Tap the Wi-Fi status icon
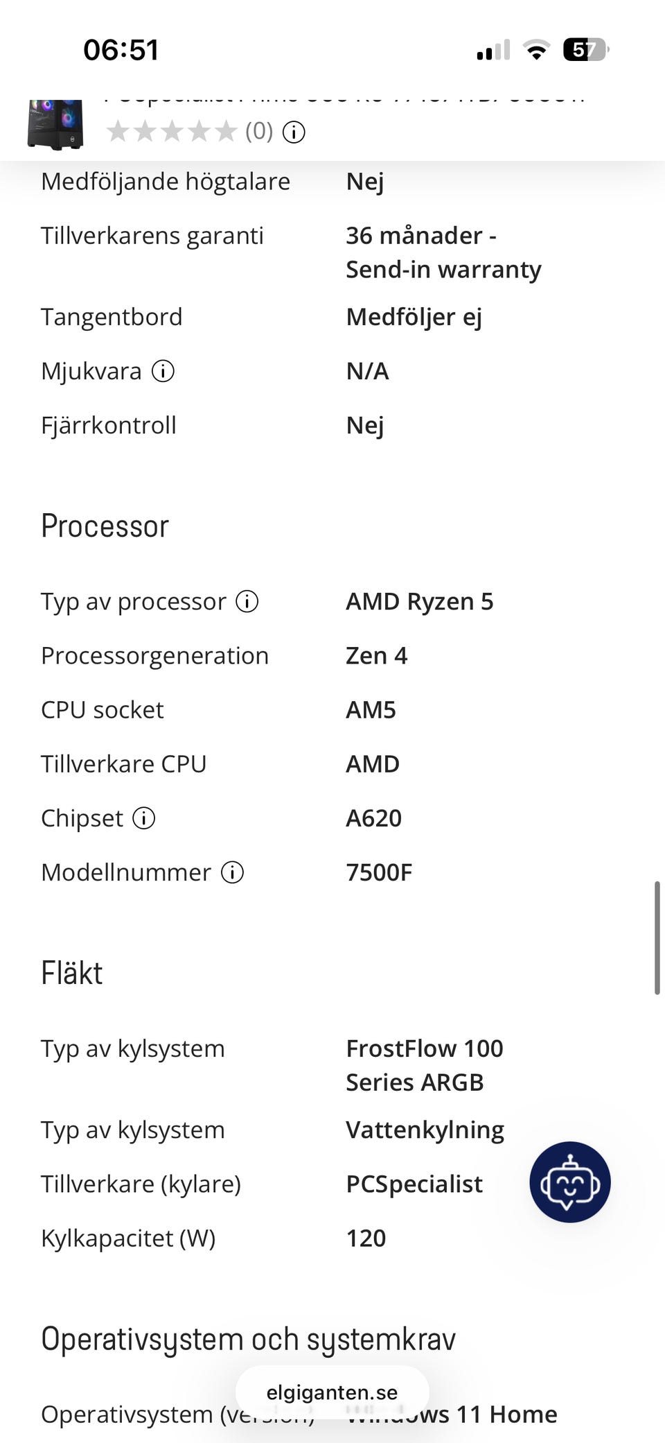This screenshot has width=665, height=1443. 535,50
